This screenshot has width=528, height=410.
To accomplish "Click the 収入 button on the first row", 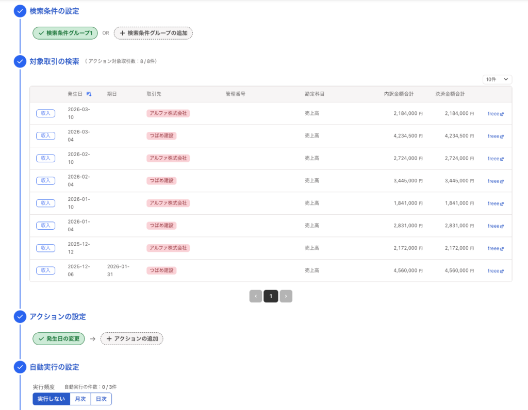I will click(45, 113).
